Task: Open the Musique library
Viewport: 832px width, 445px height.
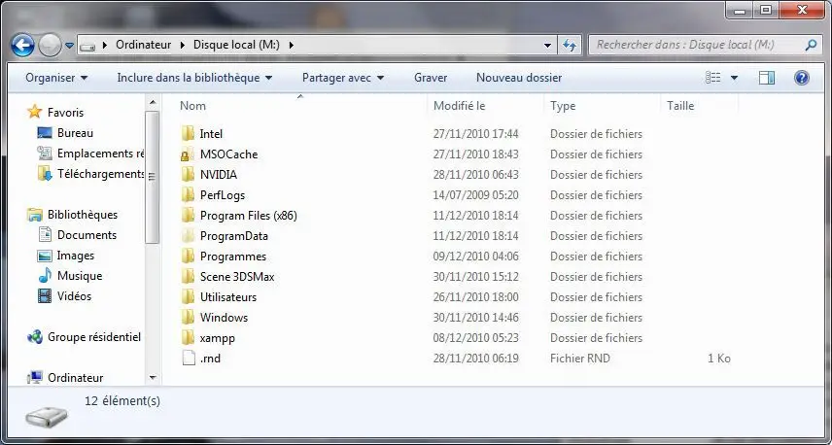Action: (80, 276)
